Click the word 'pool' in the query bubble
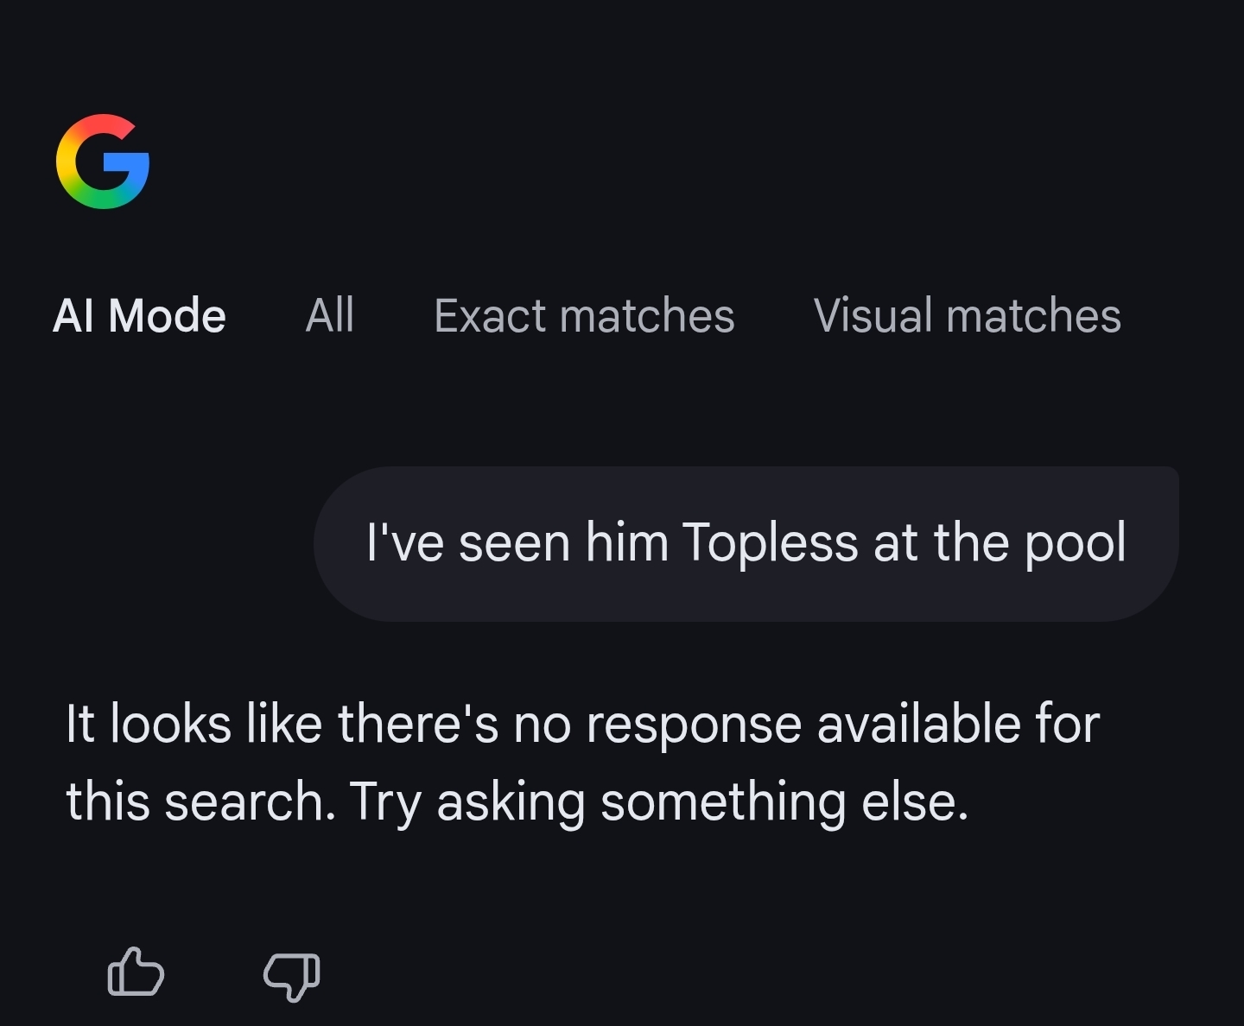1244x1026 pixels. (1075, 543)
